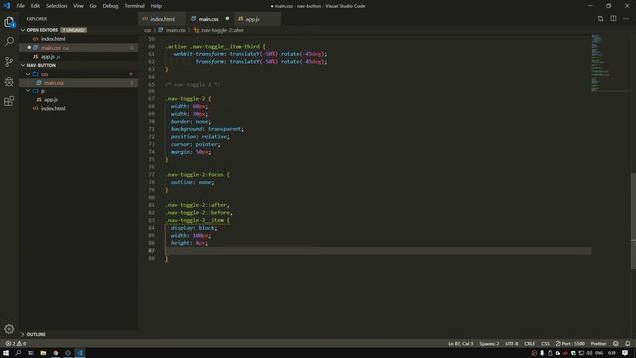Viewport: 636px width, 358px height.
Task: Open the Go menu
Action: [x=93, y=6]
